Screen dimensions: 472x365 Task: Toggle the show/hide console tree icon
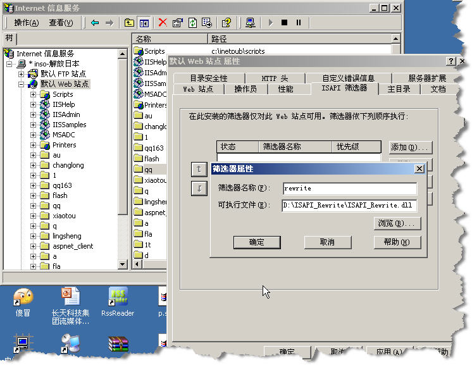(144, 23)
